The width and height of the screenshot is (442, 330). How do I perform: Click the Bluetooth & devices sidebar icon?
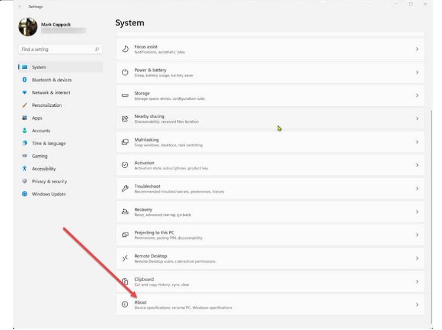(x=25, y=80)
